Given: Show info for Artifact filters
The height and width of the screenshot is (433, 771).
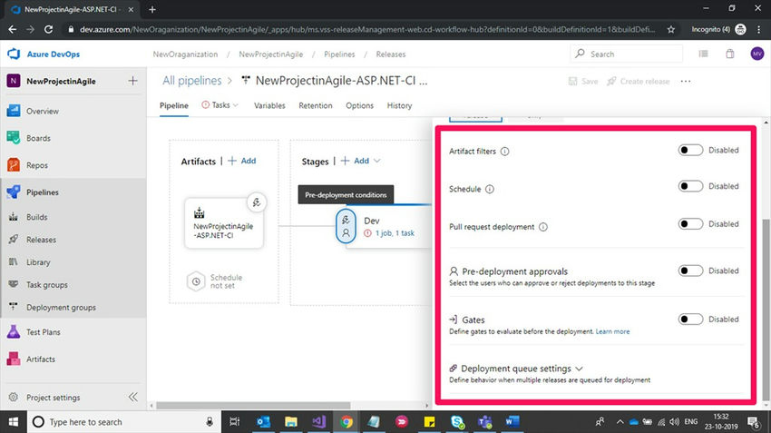Looking at the screenshot, I should [x=504, y=152].
